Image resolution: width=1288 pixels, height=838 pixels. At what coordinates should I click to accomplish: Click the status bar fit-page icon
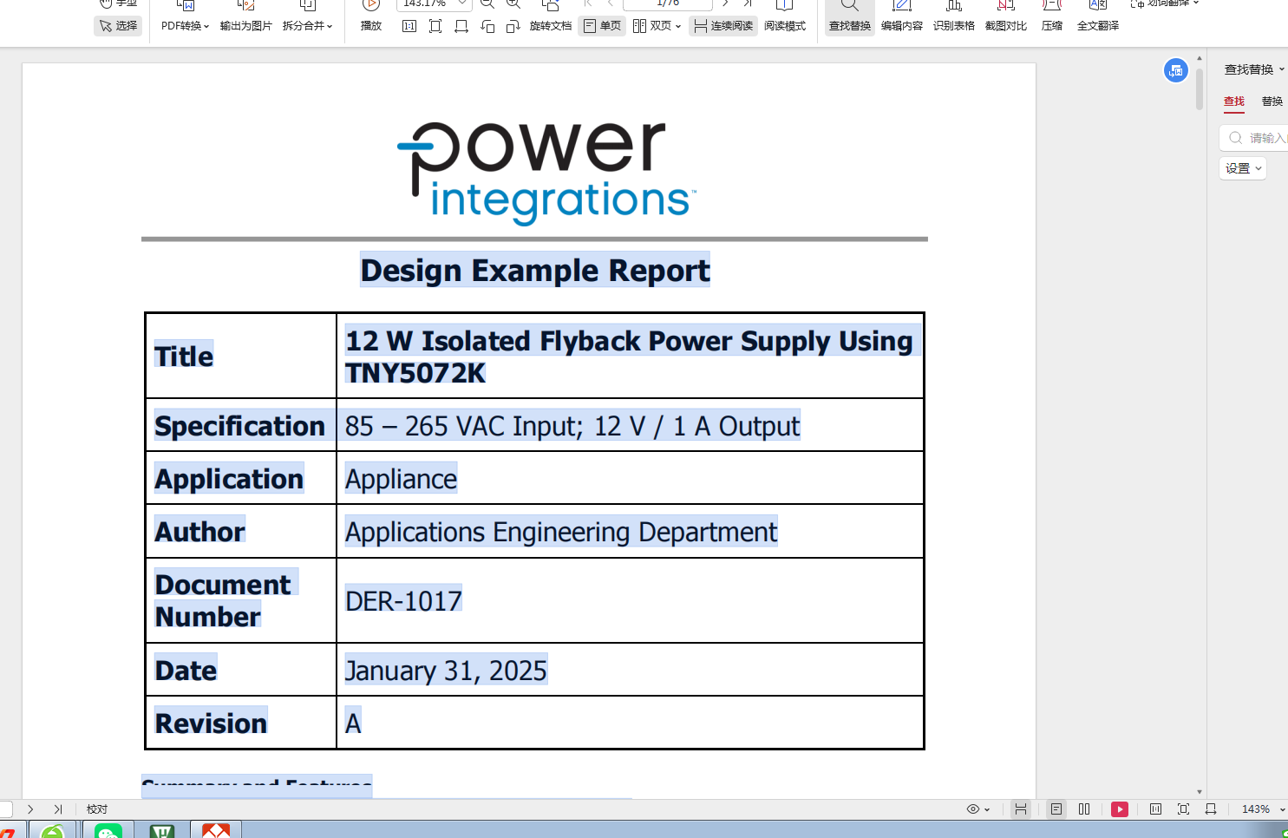(x=1183, y=809)
